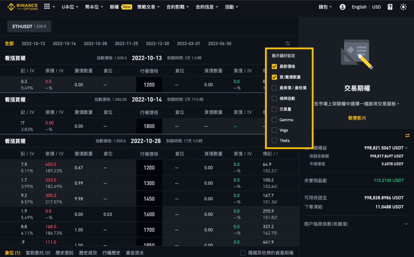Open the 資金流水 tab
This screenshot has width=414, height=257.
135,253
